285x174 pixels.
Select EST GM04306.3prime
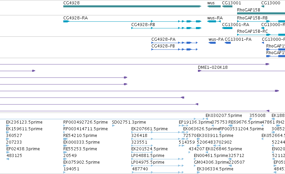pos(211,162)
